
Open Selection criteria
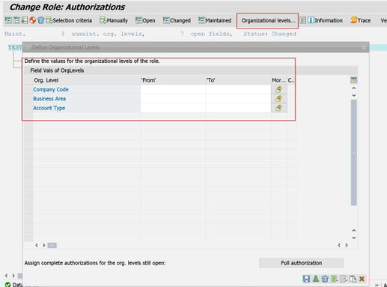(x=69, y=20)
